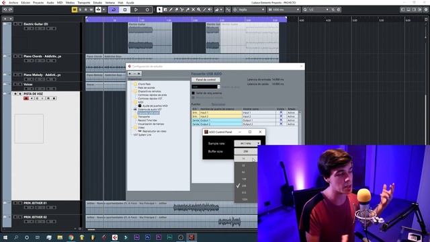
Task: Select Sistema de audio VST tree item
Action: 150,109
